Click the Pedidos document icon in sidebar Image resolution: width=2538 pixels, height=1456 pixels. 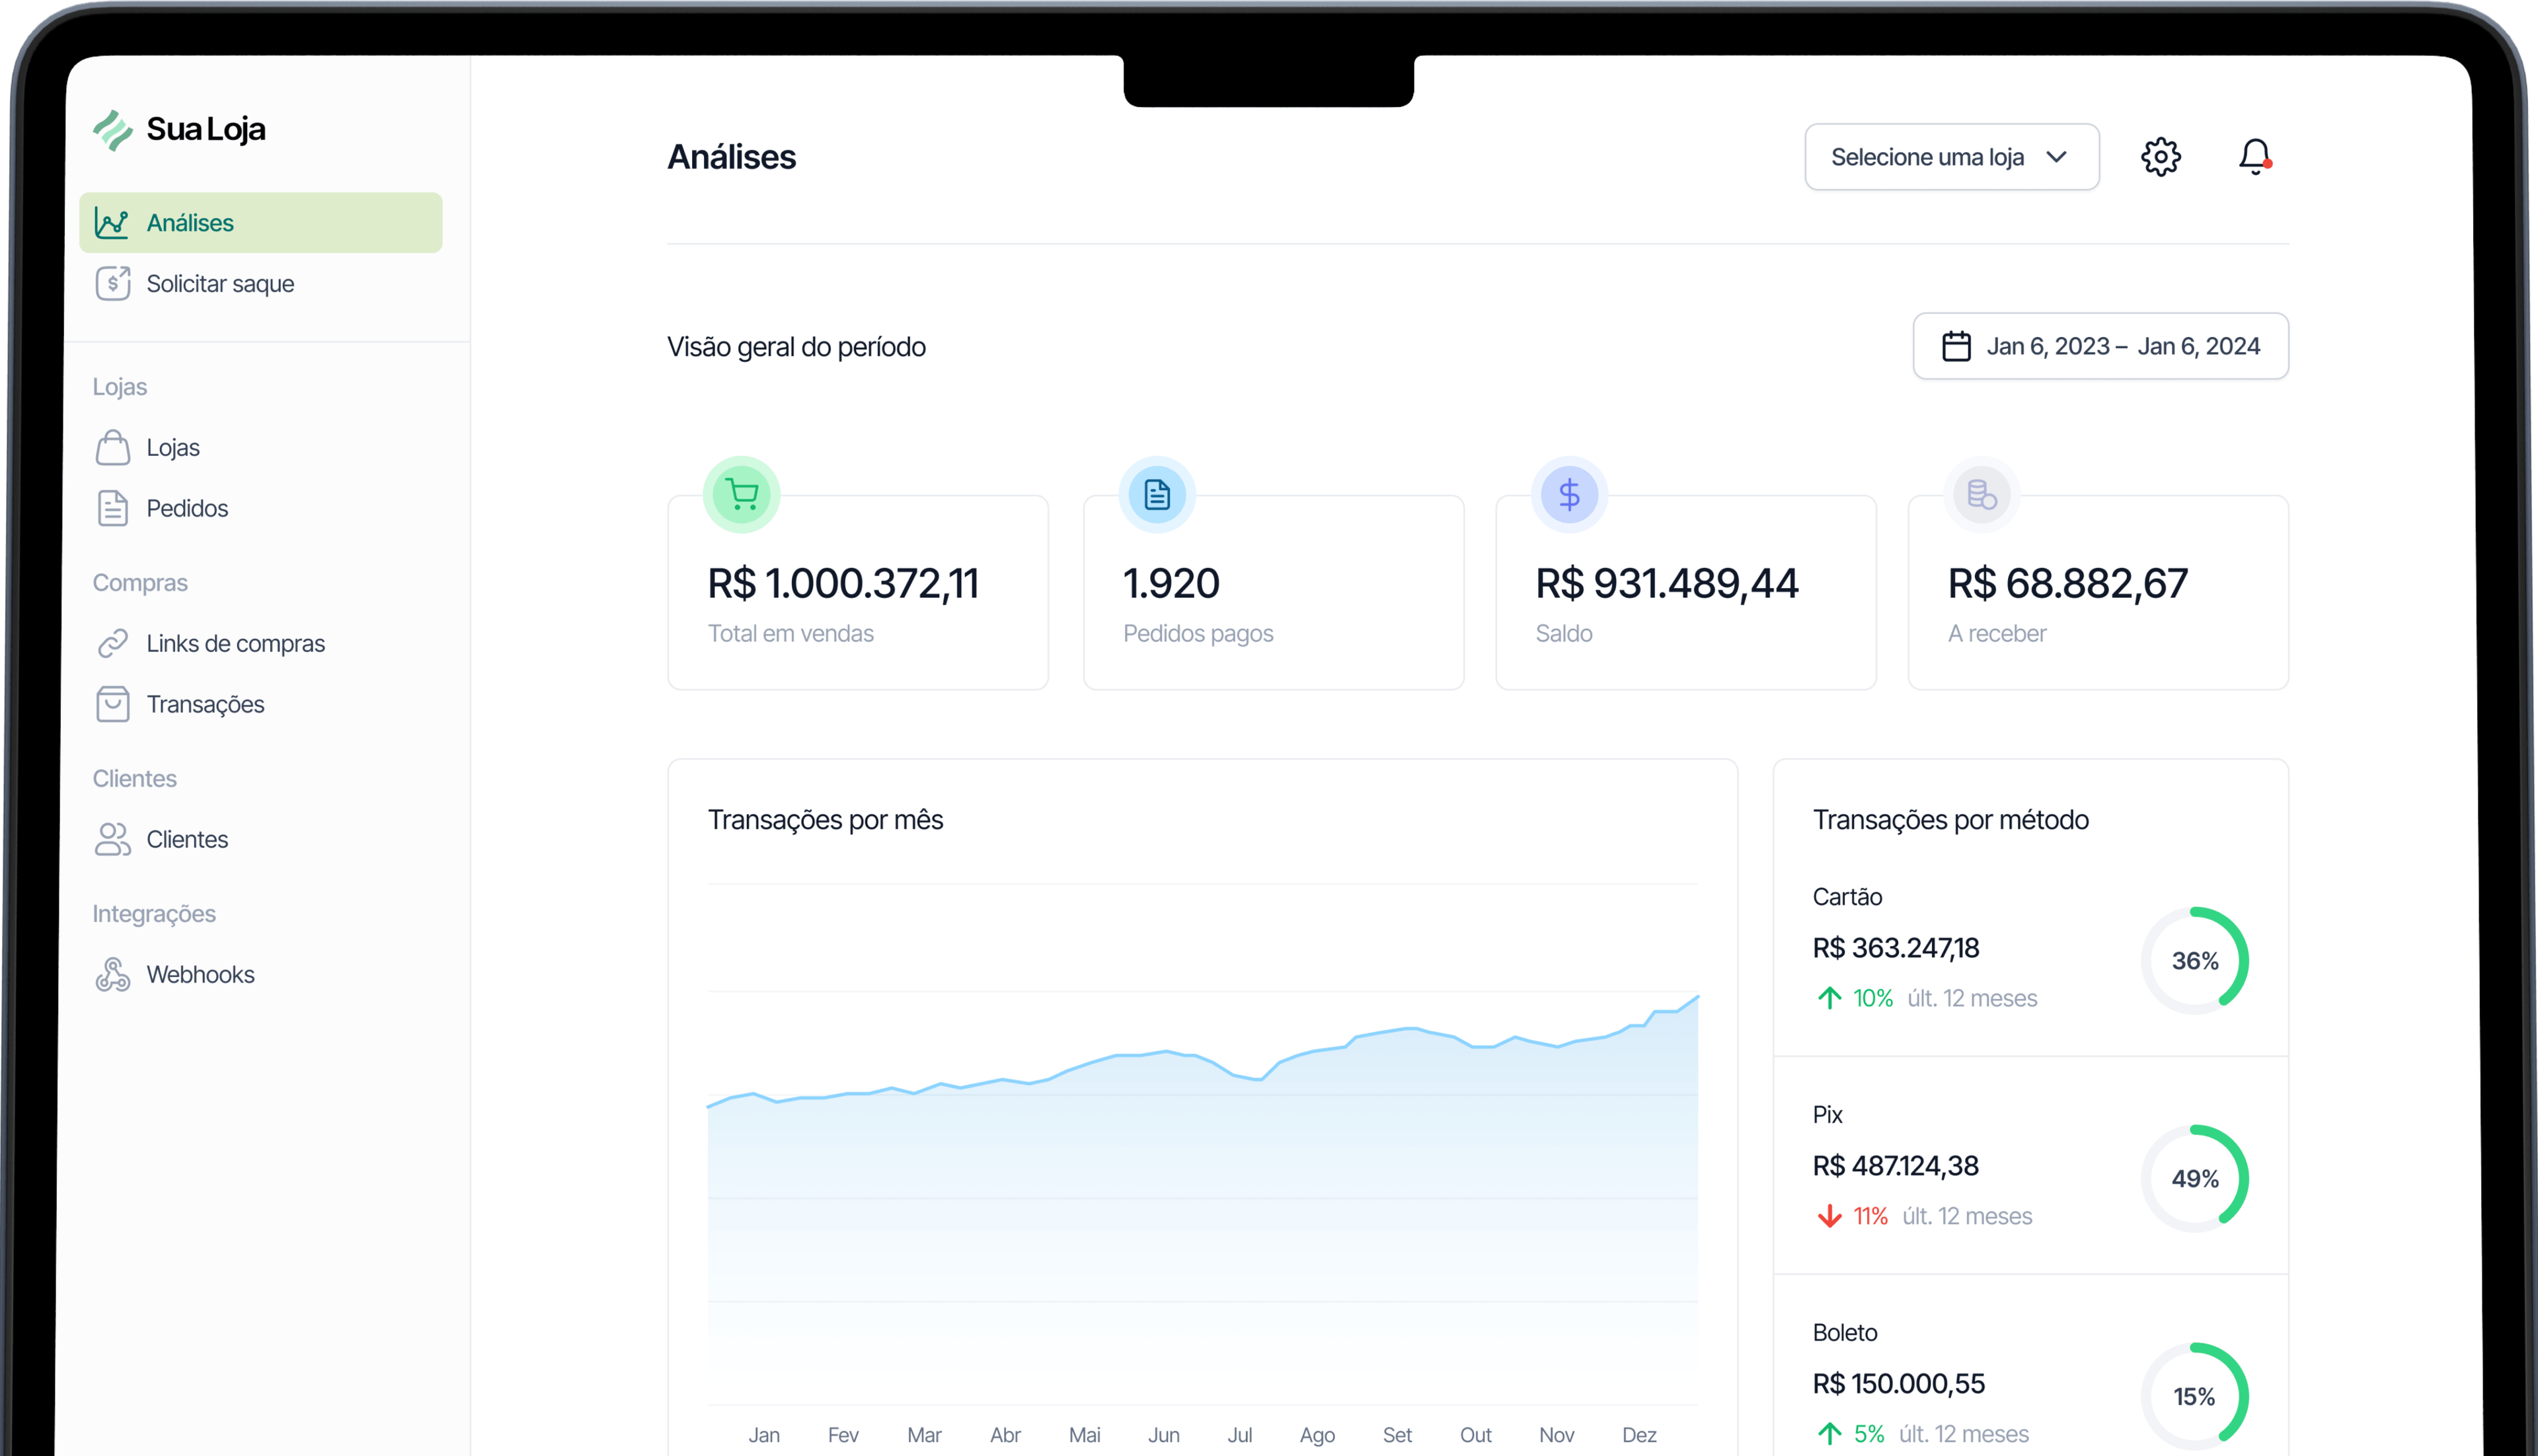point(113,508)
